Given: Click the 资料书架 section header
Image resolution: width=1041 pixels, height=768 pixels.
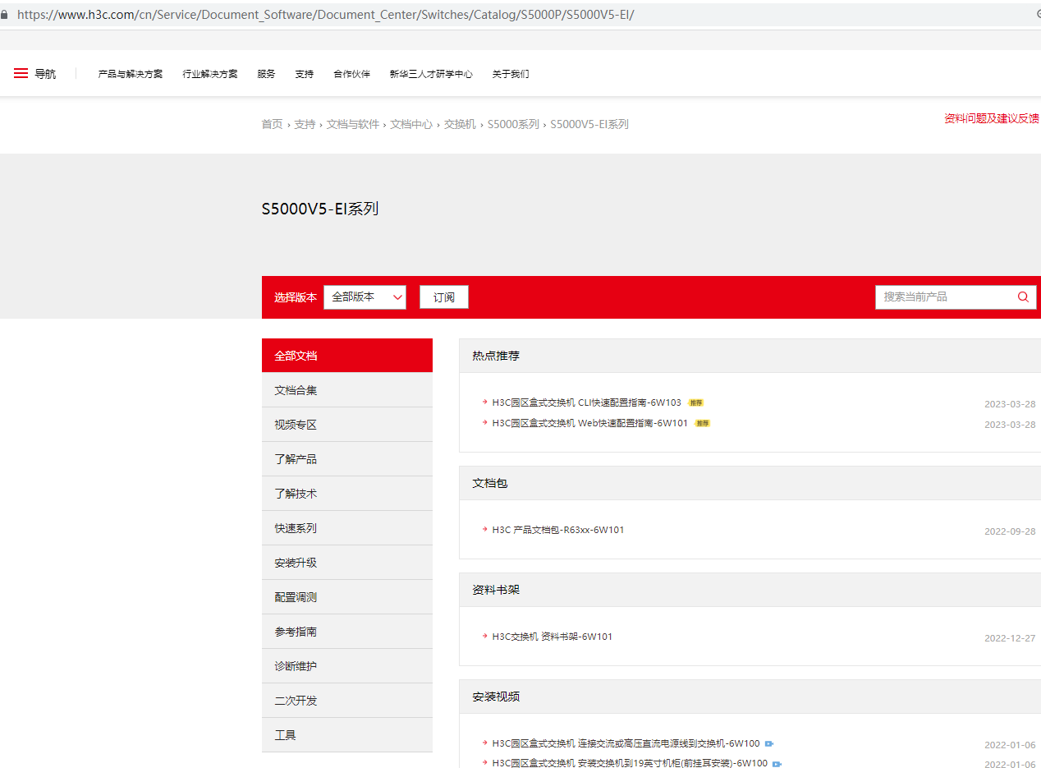Looking at the screenshot, I should 496,590.
